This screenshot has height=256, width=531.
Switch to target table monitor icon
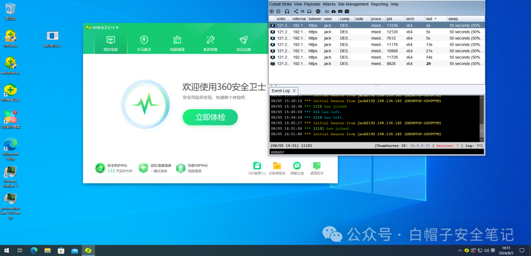309,11
